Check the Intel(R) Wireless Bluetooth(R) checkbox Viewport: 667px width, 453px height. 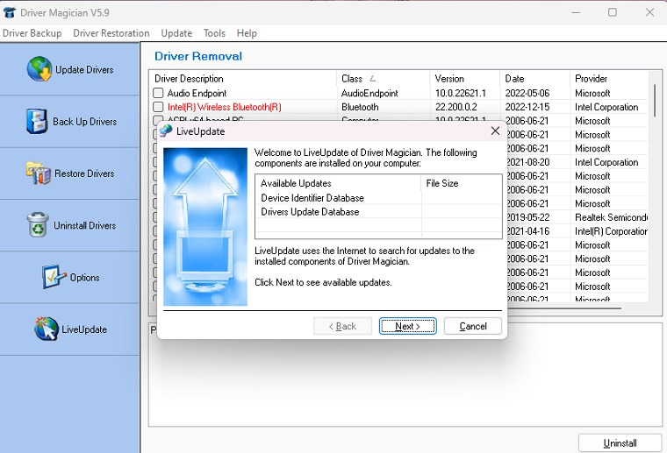tap(158, 107)
